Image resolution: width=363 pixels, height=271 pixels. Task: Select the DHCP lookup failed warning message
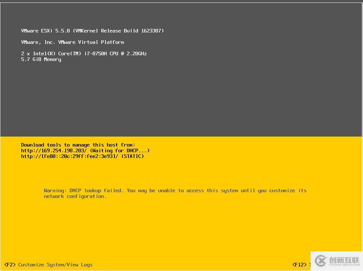point(175,193)
